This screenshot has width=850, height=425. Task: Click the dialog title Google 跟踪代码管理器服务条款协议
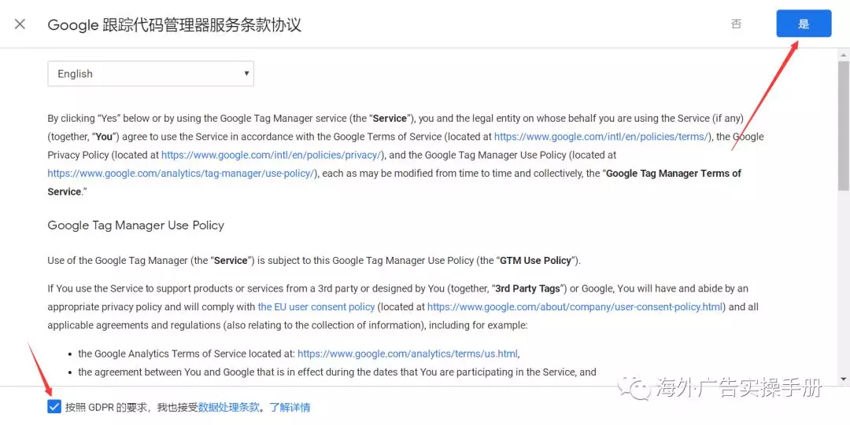(x=174, y=25)
